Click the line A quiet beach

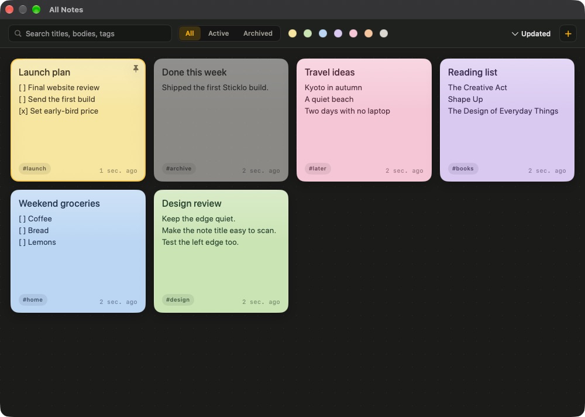click(x=329, y=99)
